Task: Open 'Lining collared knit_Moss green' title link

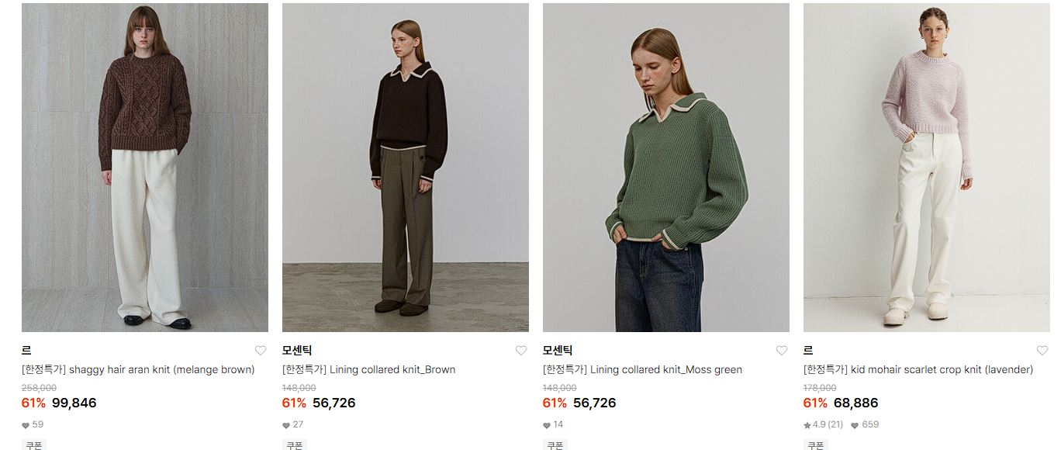Action: (x=642, y=370)
